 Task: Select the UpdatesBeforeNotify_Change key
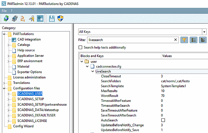click(122, 125)
